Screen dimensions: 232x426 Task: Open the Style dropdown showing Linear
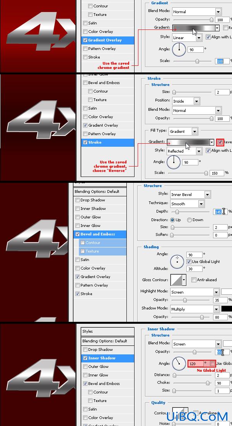[187, 38]
